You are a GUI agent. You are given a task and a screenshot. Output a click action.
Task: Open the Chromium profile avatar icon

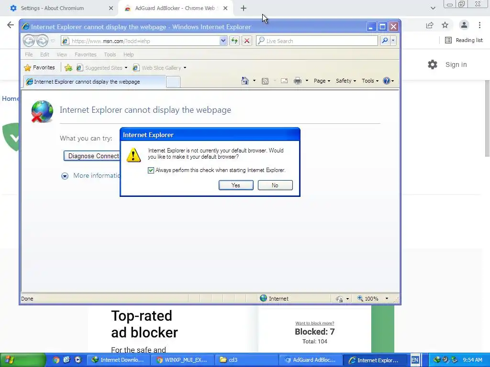464,25
